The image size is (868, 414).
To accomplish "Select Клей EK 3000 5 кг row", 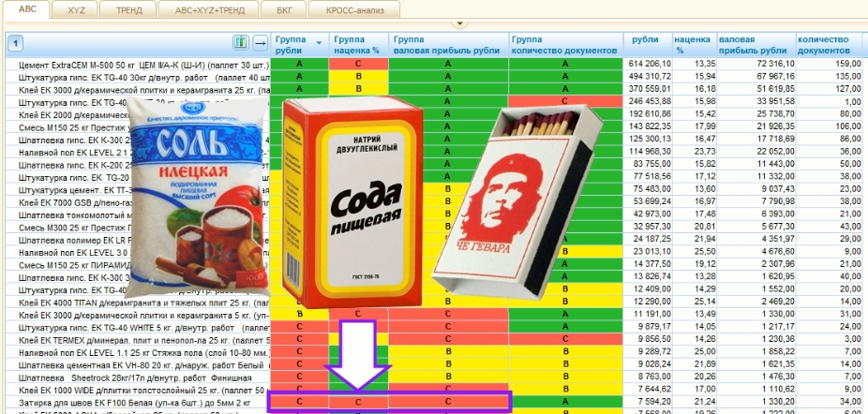I will 433,315.
